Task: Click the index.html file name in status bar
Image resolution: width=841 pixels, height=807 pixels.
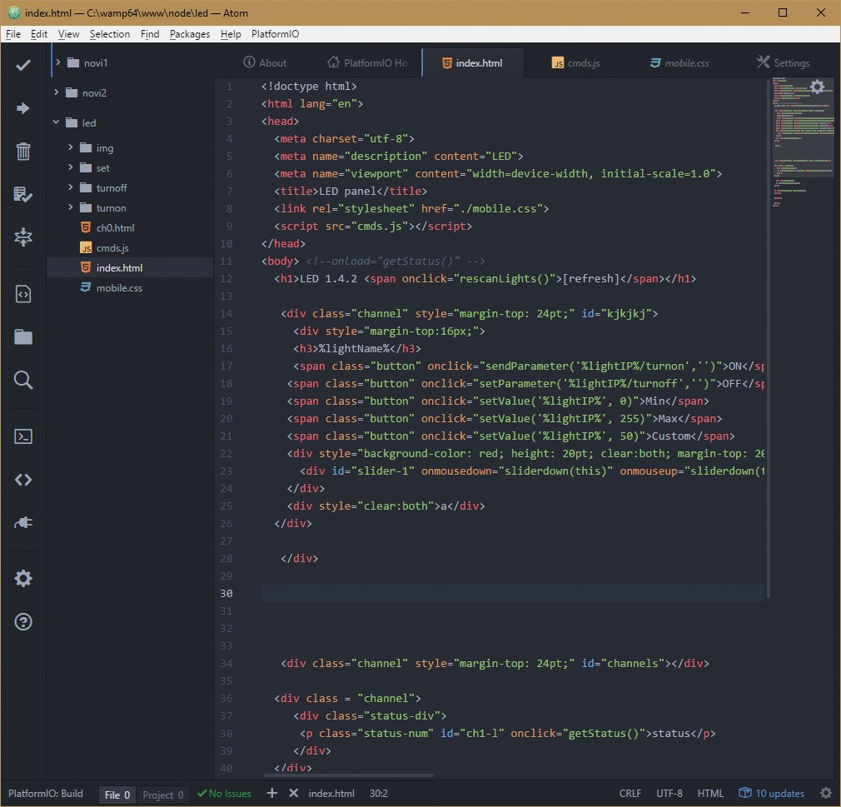Action: (331, 793)
